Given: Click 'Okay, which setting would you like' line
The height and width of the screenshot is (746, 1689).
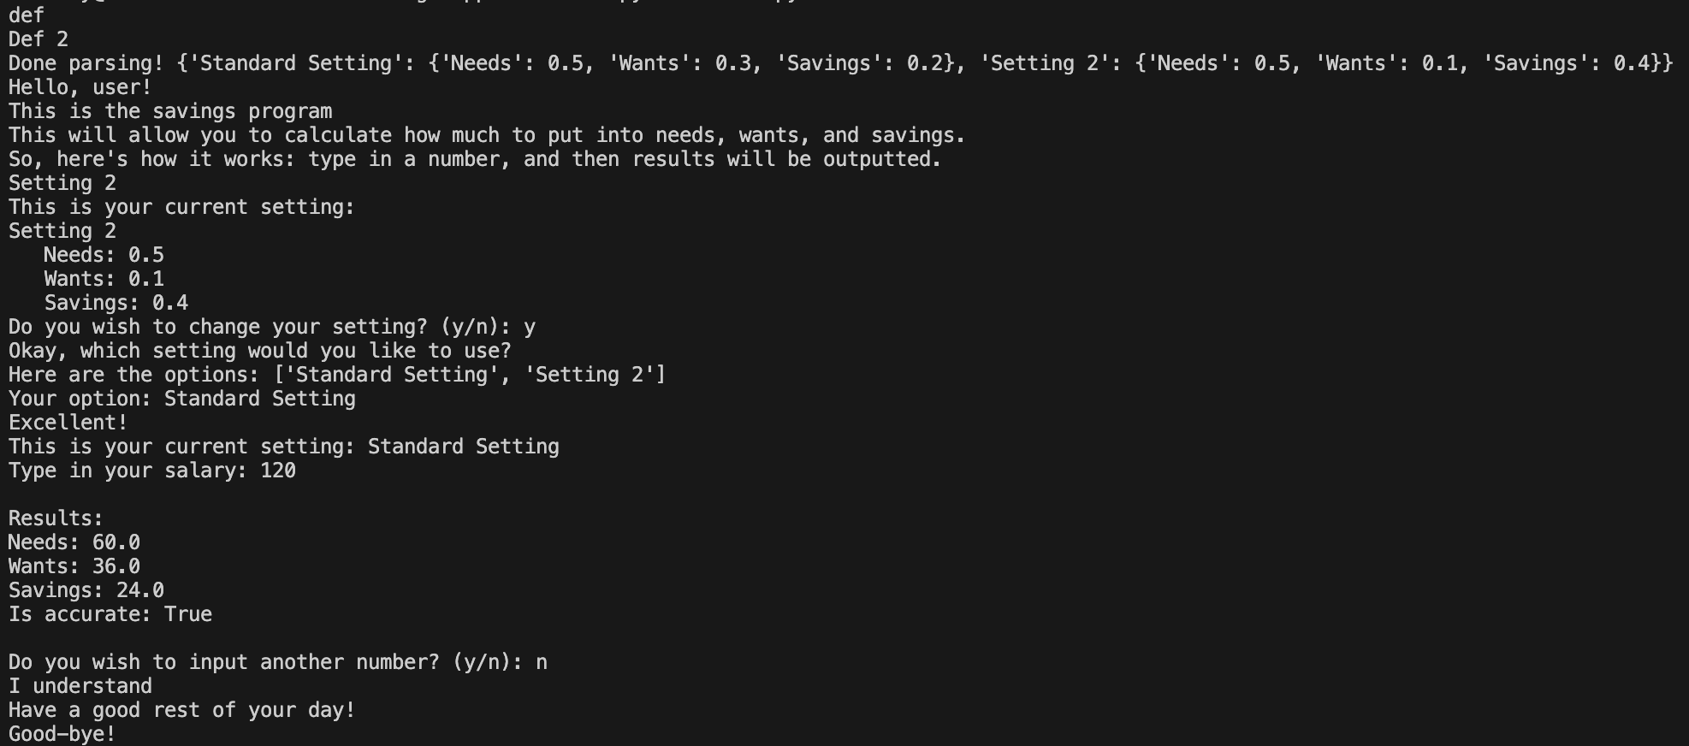Looking at the screenshot, I should [x=259, y=351].
